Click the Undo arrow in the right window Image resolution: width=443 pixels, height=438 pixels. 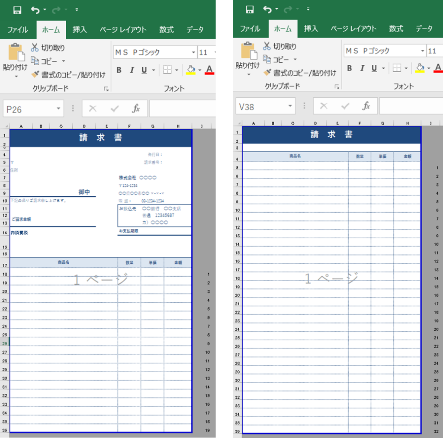tap(267, 10)
